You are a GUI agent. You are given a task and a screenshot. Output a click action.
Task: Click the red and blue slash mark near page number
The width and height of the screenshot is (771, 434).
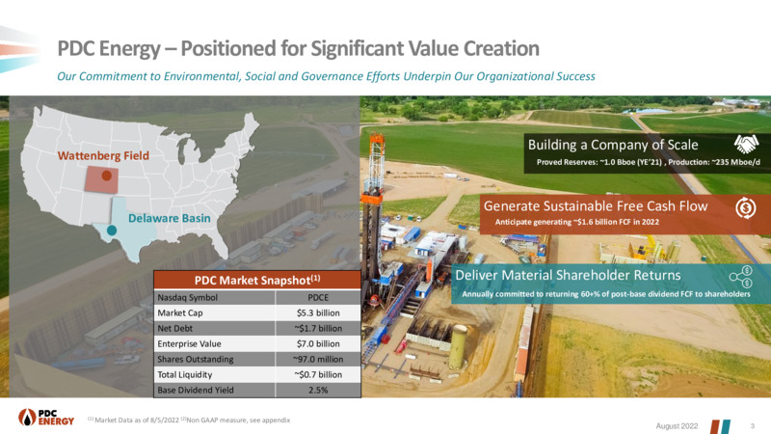pos(720,426)
